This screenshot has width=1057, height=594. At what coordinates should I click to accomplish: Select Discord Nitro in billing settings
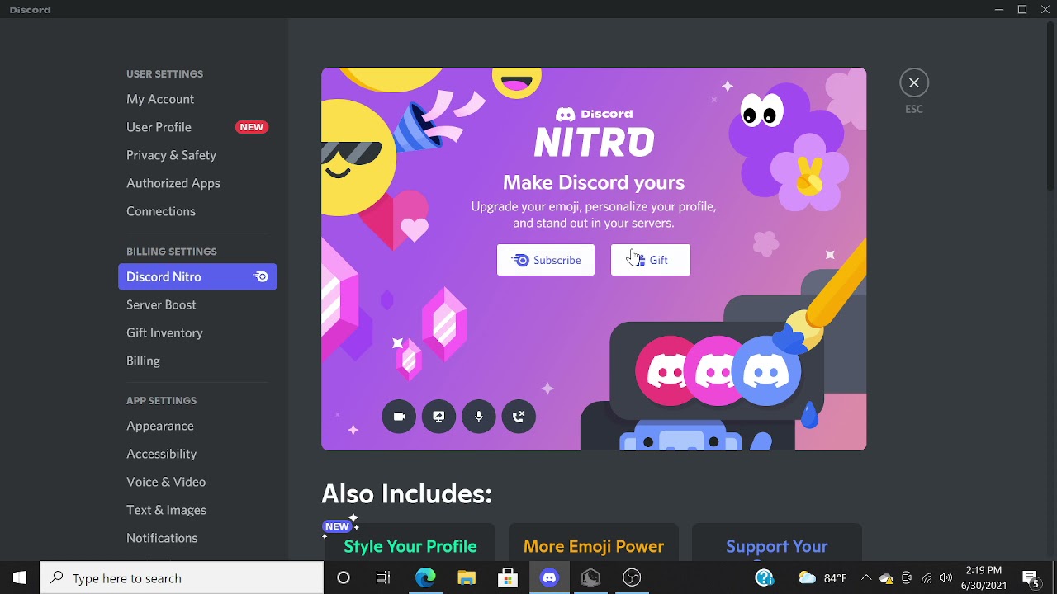tap(197, 276)
